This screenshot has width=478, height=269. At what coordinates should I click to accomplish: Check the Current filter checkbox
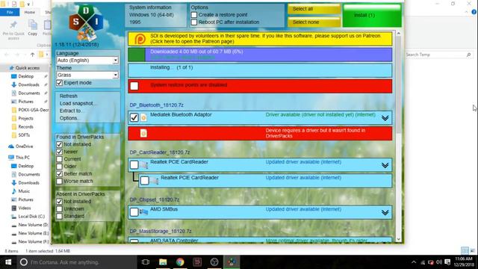(60, 159)
